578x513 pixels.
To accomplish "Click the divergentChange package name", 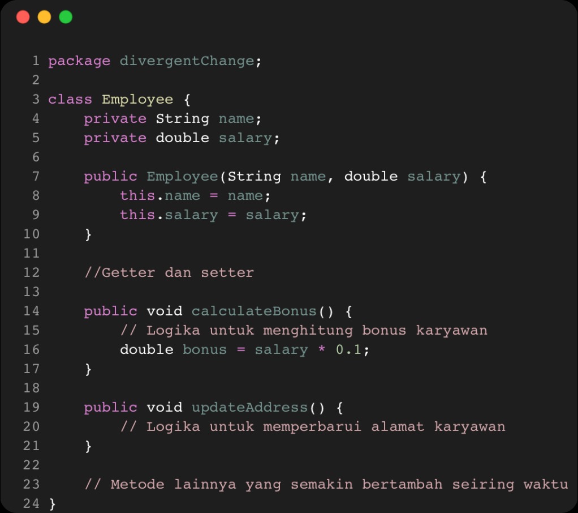I will pos(187,61).
